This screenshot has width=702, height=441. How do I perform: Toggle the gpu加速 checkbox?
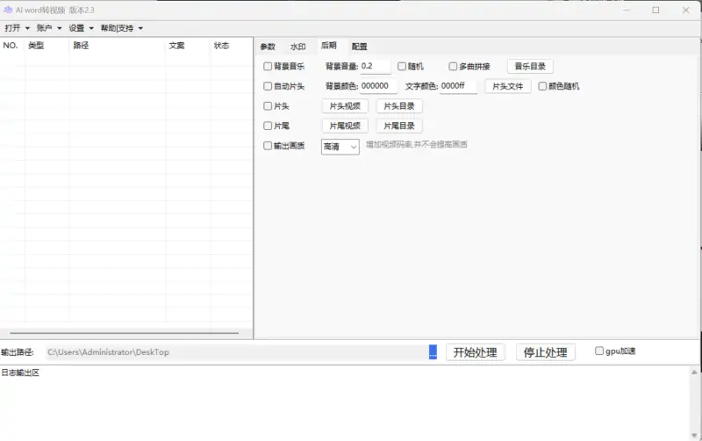pos(599,351)
